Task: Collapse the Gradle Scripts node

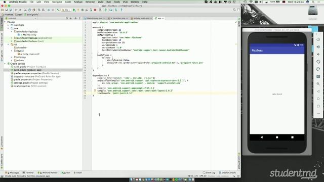Action: pyautogui.click(x=5, y=64)
